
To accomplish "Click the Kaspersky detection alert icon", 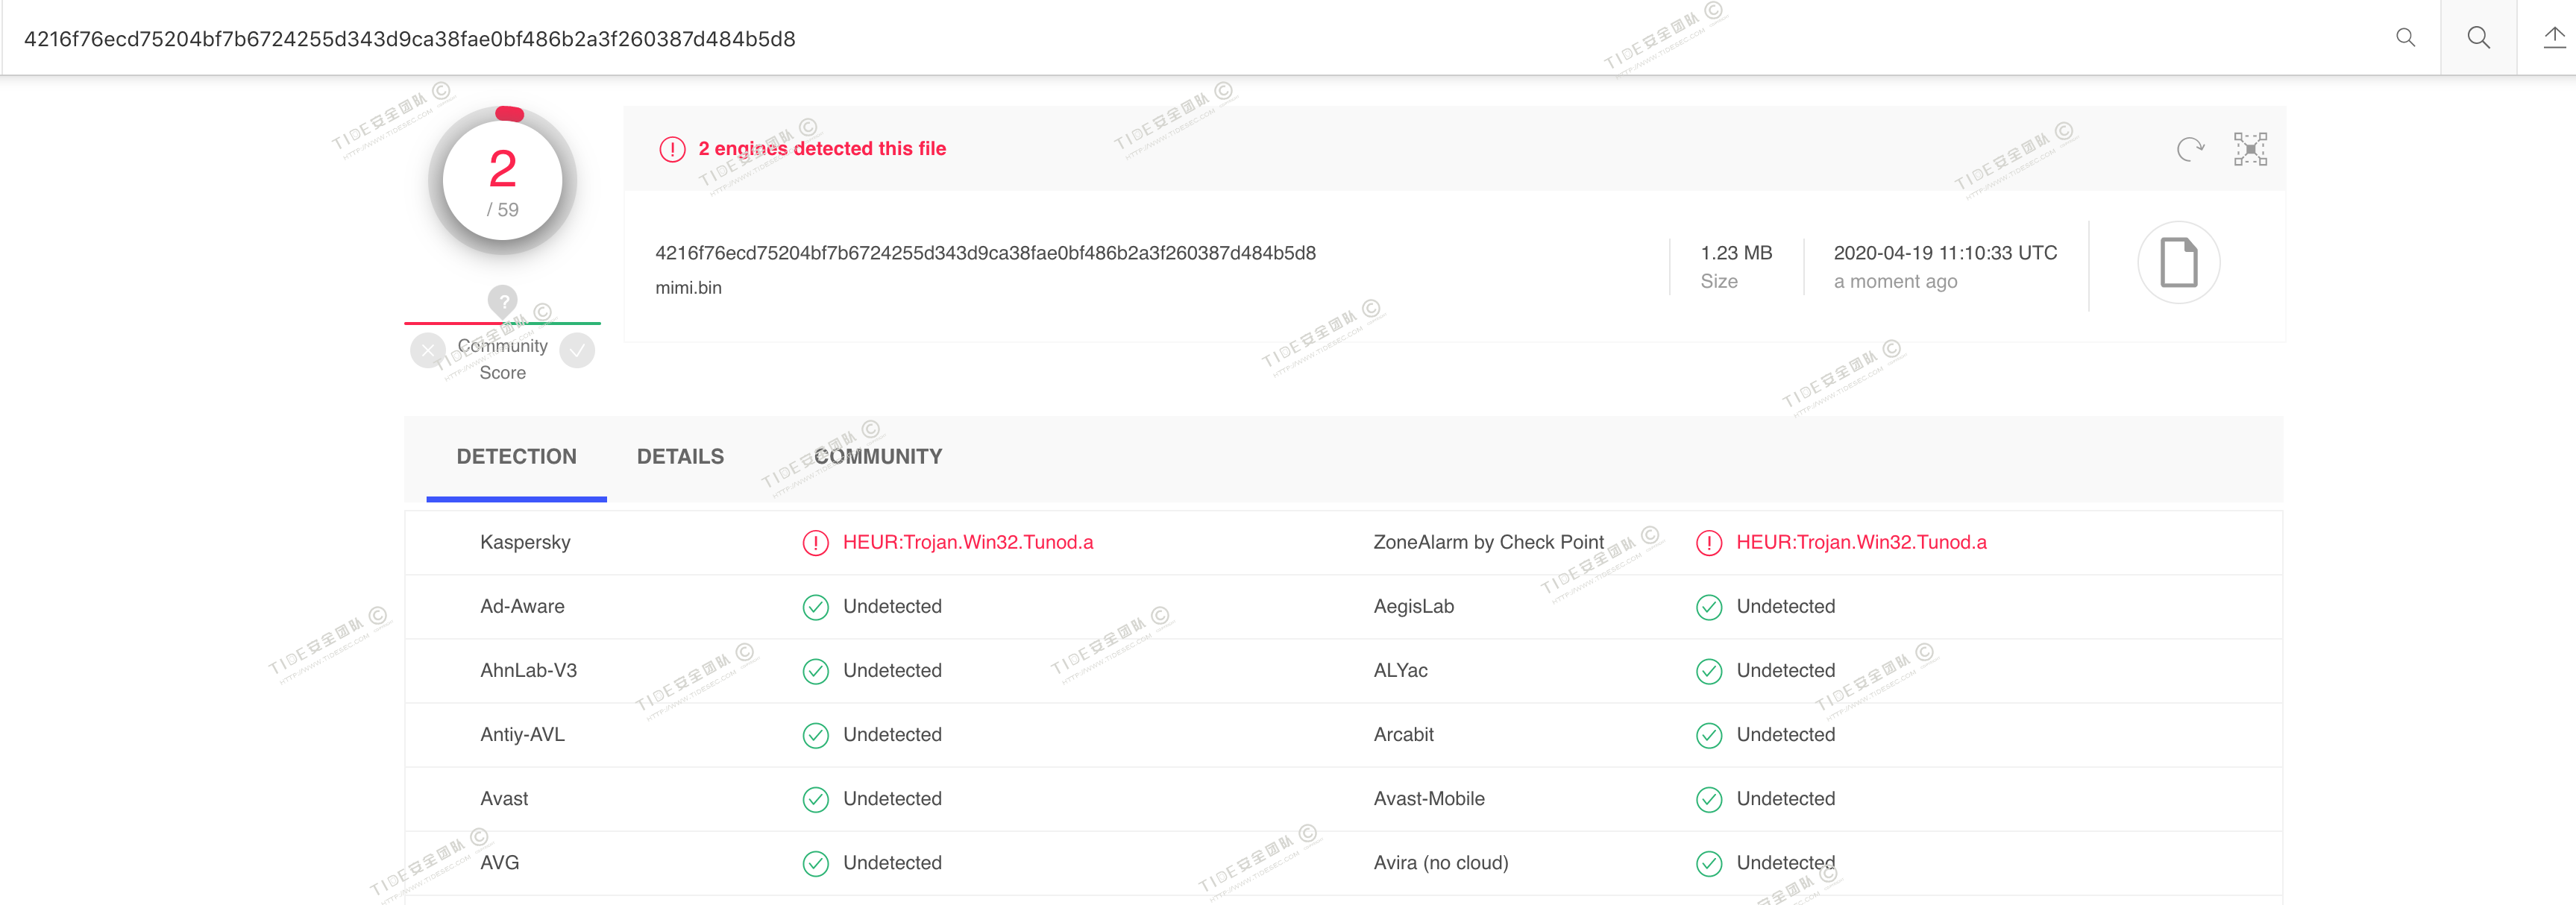I will pyautogui.click(x=816, y=543).
